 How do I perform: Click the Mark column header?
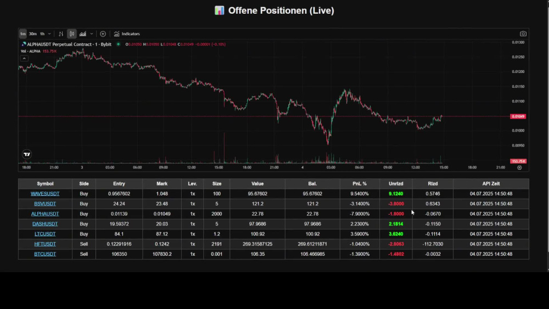(x=162, y=184)
